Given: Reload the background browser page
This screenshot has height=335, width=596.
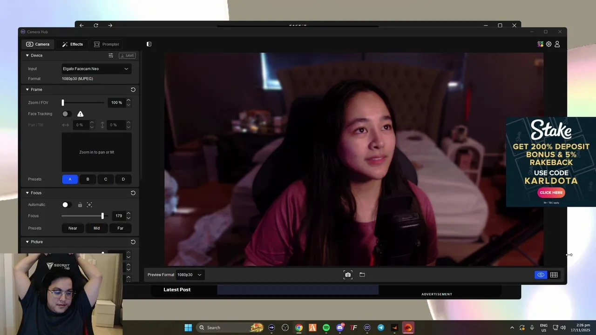Looking at the screenshot, I should (x=96, y=26).
